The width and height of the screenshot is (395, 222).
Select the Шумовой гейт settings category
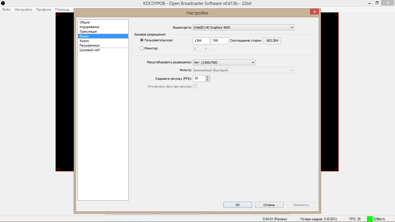[103, 50]
